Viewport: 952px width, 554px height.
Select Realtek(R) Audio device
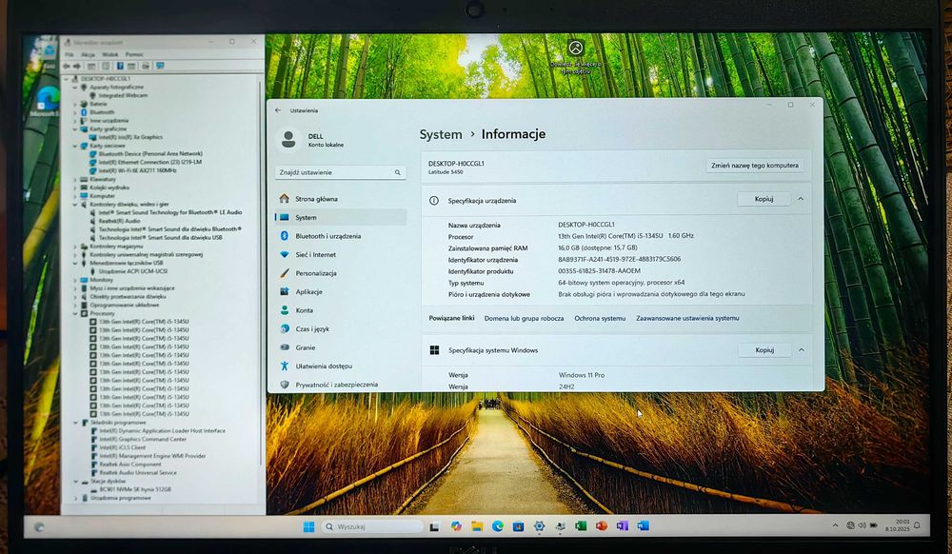tap(119, 221)
